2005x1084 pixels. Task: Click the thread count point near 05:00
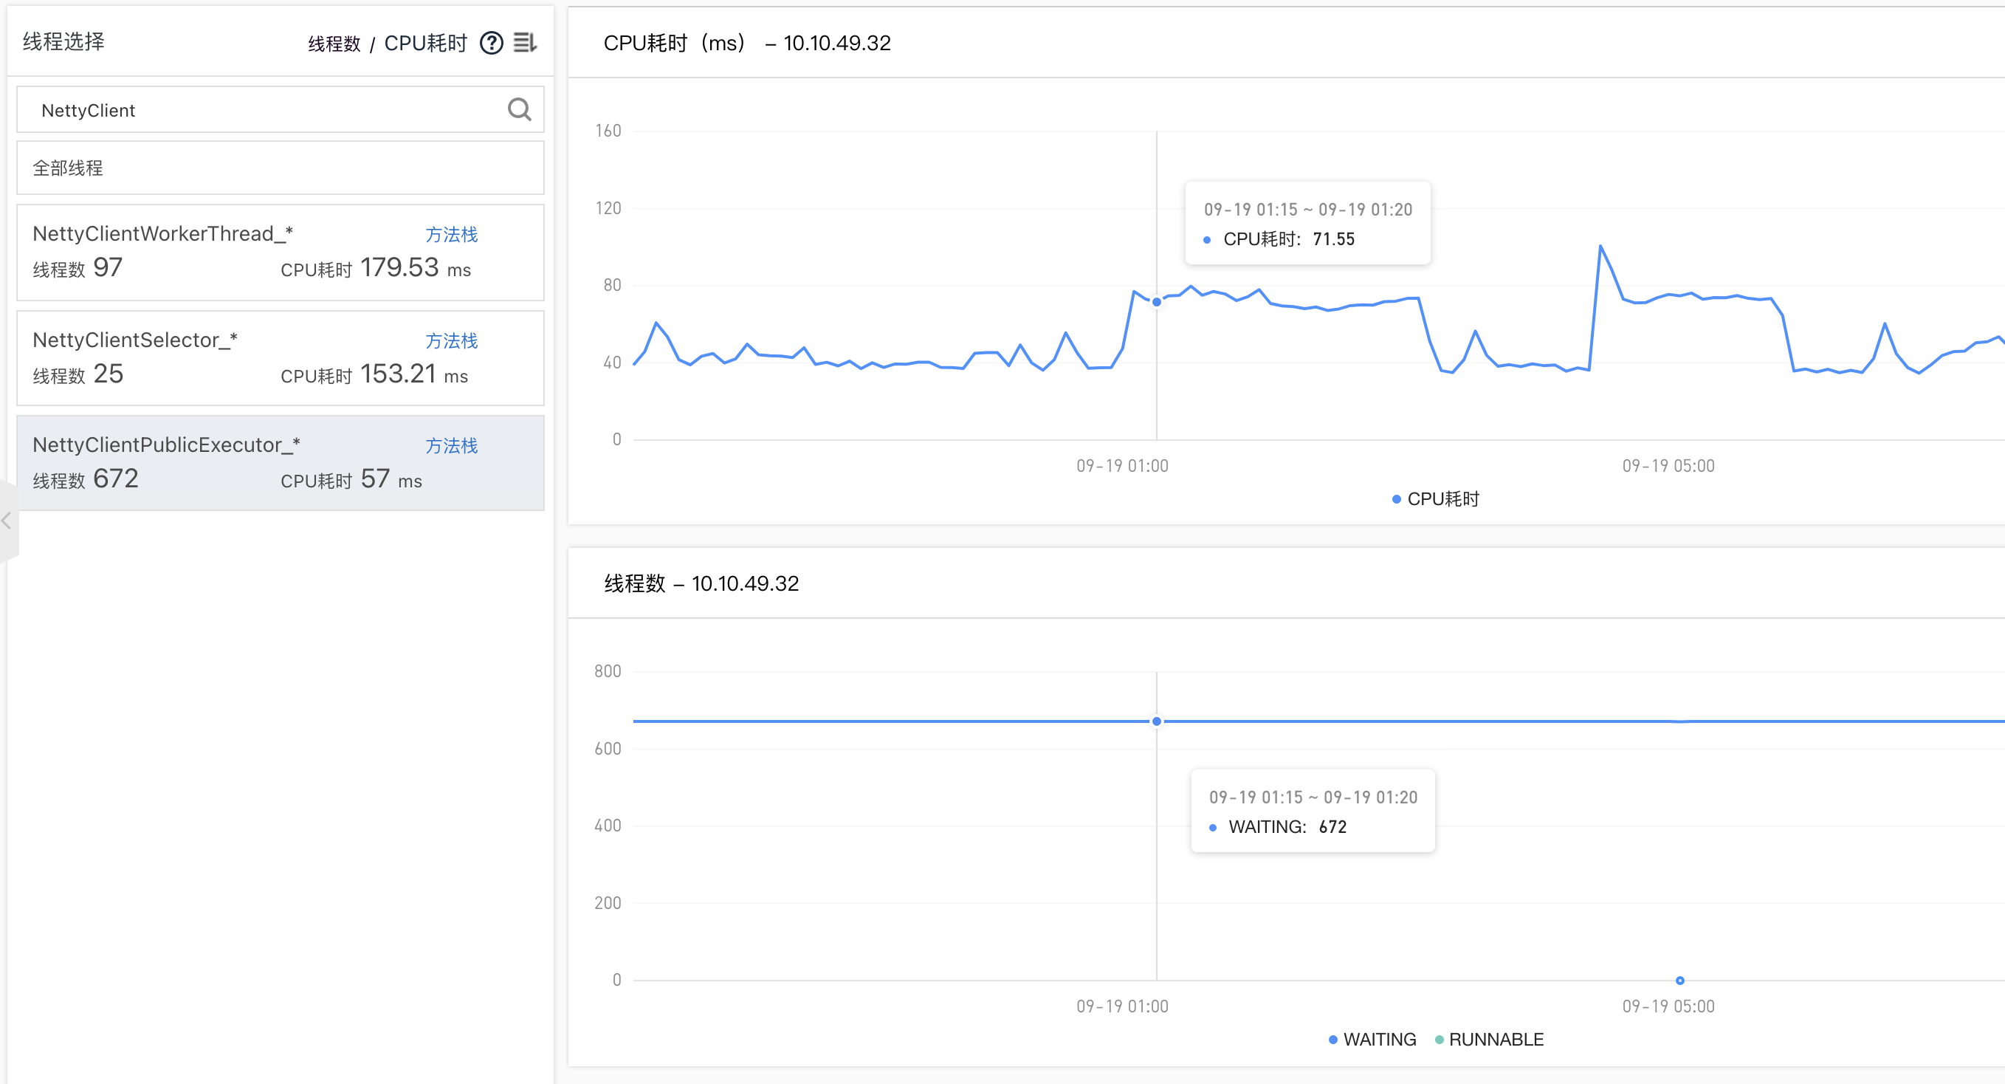point(1679,981)
